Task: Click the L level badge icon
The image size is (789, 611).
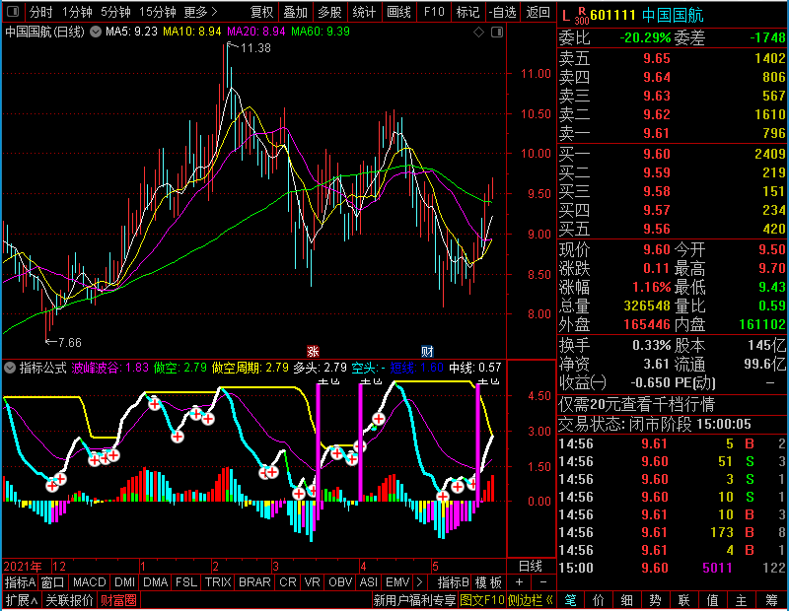Action: tap(566, 16)
